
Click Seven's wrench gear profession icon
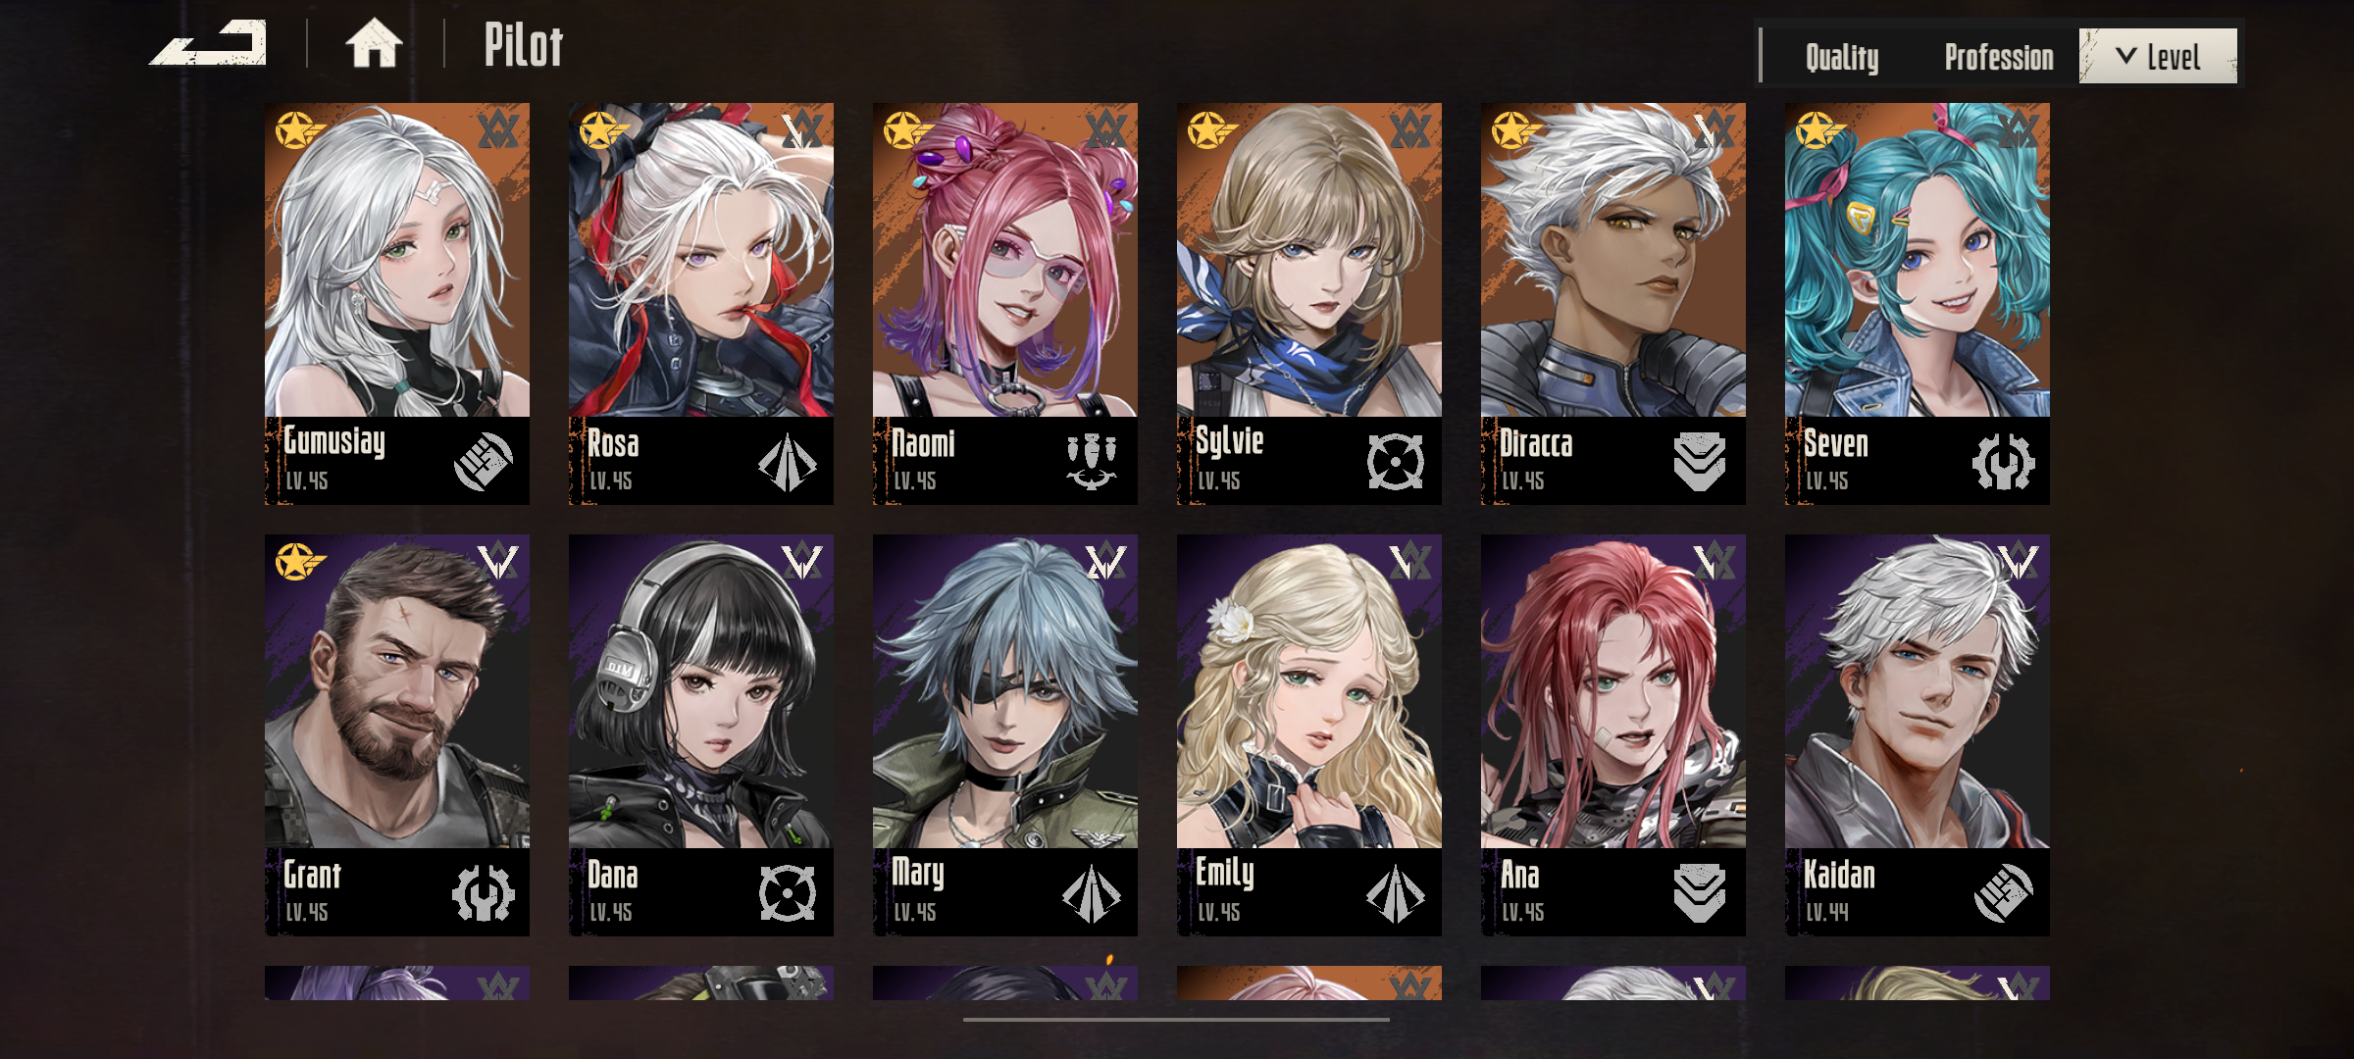tap(2003, 461)
